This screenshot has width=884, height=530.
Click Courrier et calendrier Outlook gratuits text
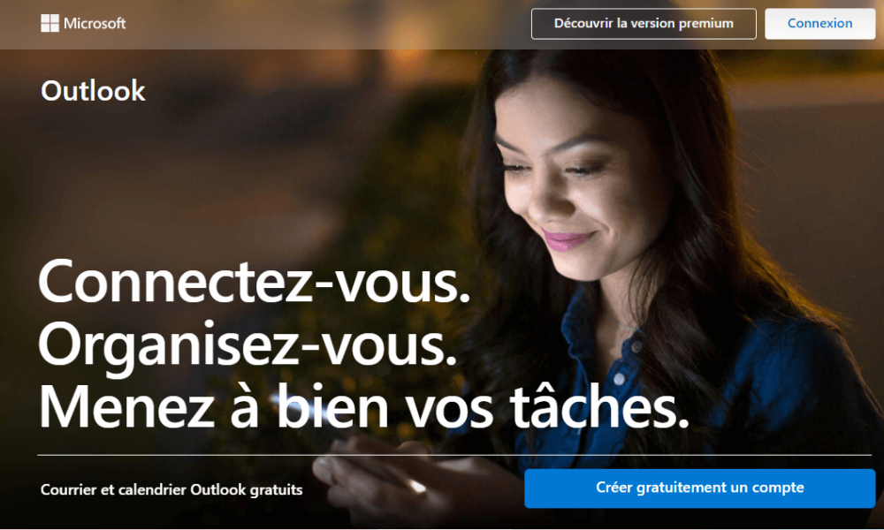click(x=171, y=489)
